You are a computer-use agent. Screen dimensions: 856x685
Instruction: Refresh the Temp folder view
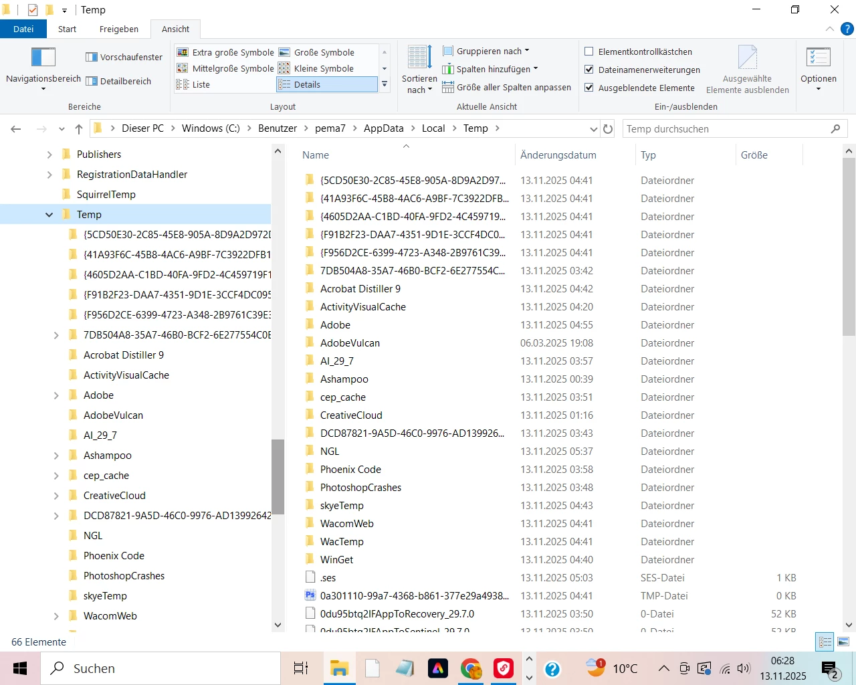[x=608, y=128]
